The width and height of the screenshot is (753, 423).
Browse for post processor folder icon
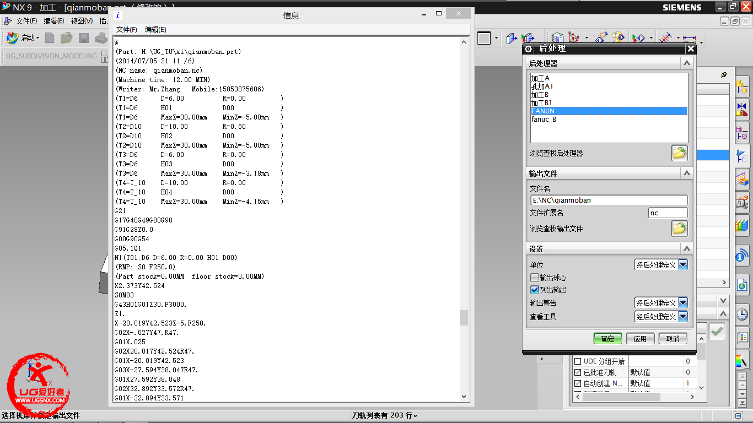(x=679, y=153)
